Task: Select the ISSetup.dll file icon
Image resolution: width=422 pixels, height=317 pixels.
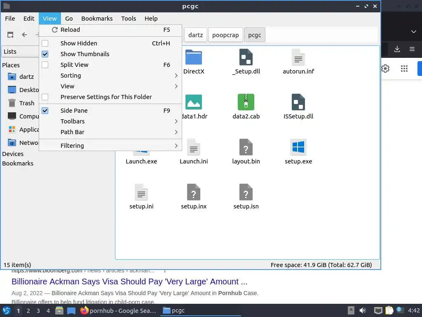Action: click(x=298, y=102)
